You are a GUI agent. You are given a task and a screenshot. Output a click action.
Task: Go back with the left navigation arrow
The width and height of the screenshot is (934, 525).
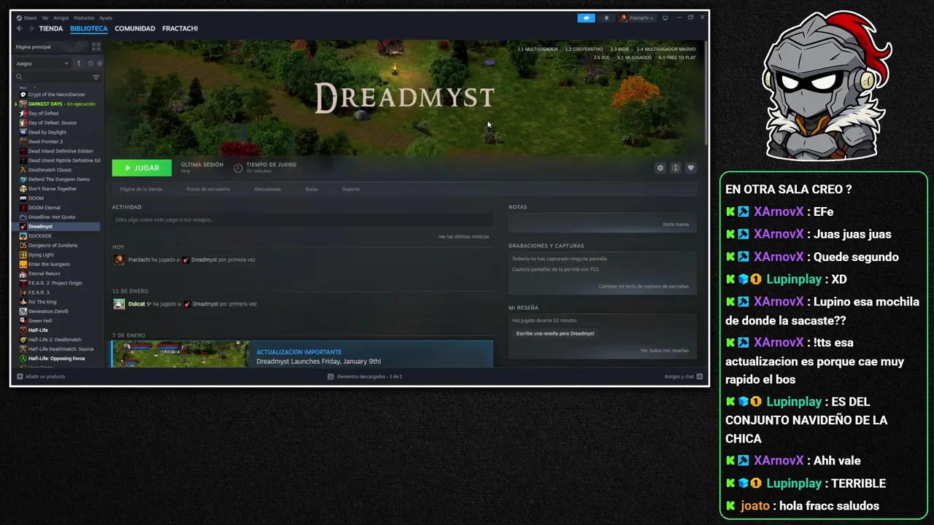pyautogui.click(x=20, y=28)
